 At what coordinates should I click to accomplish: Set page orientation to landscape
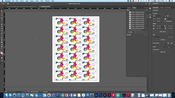tap(168, 16)
